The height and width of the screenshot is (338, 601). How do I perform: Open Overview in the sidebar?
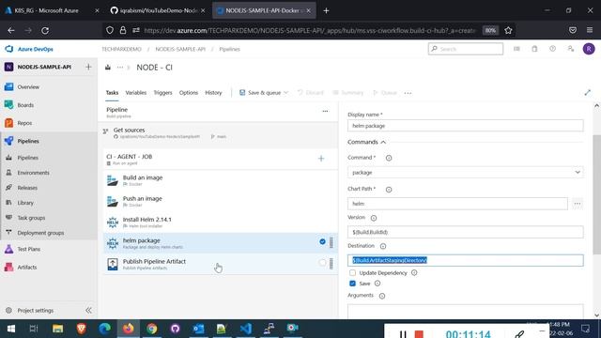28,87
